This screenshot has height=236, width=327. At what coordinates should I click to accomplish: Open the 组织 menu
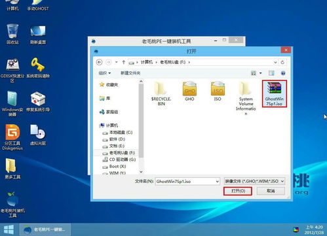tap(105, 73)
